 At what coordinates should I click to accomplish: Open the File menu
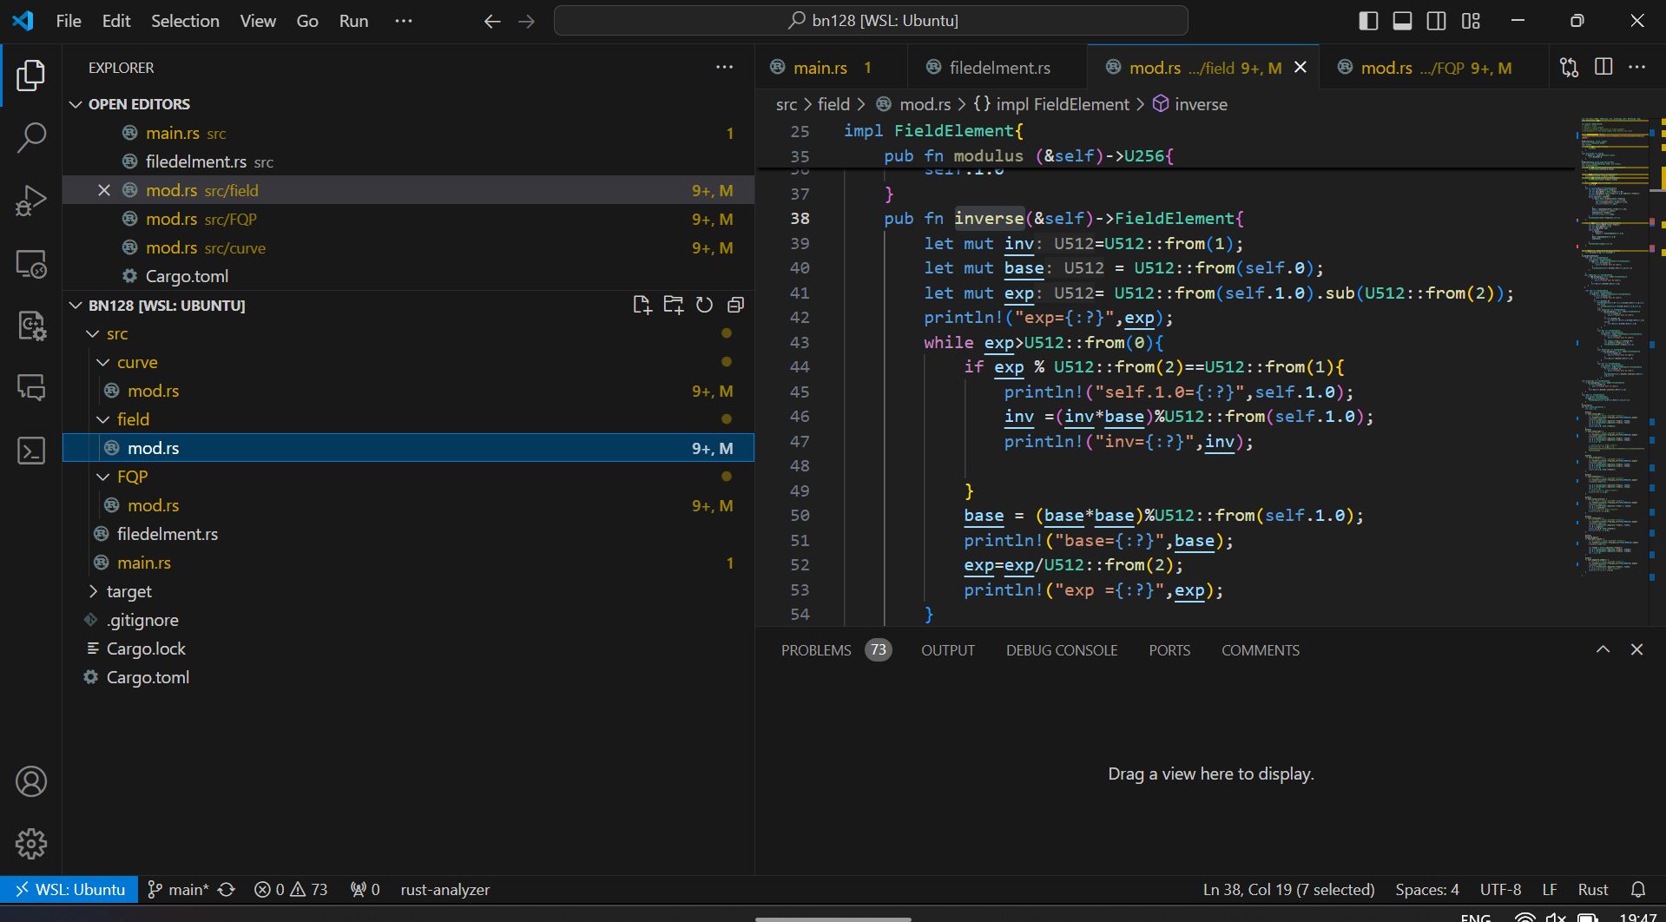point(69,21)
